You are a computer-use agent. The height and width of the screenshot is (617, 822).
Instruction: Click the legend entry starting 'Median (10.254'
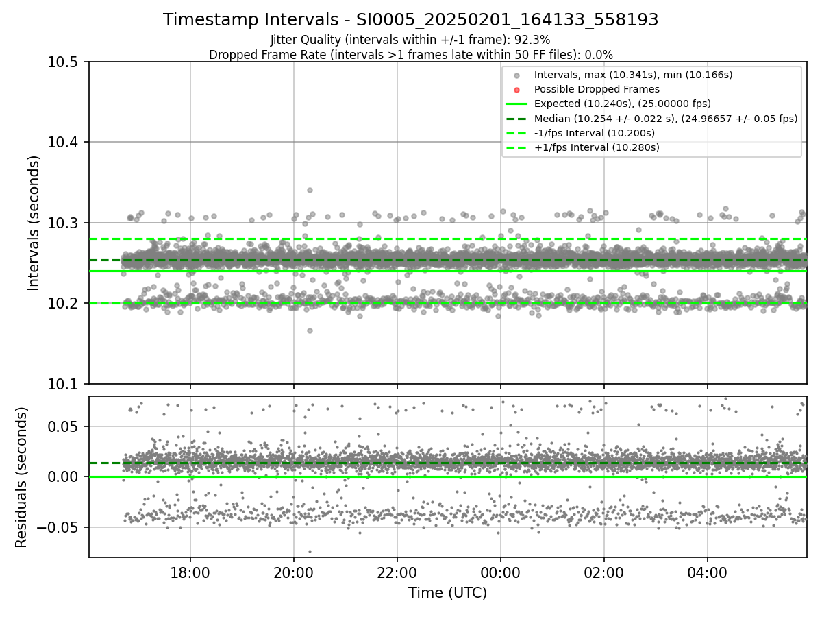tap(666, 119)
